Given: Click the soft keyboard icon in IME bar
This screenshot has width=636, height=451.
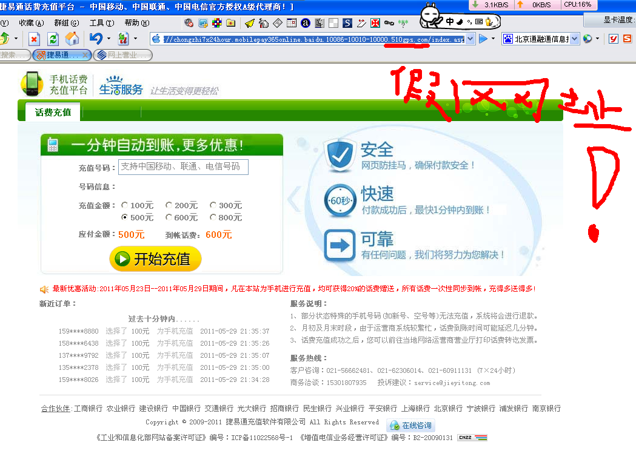Looking at the screenshot, I should pos(479,22).
